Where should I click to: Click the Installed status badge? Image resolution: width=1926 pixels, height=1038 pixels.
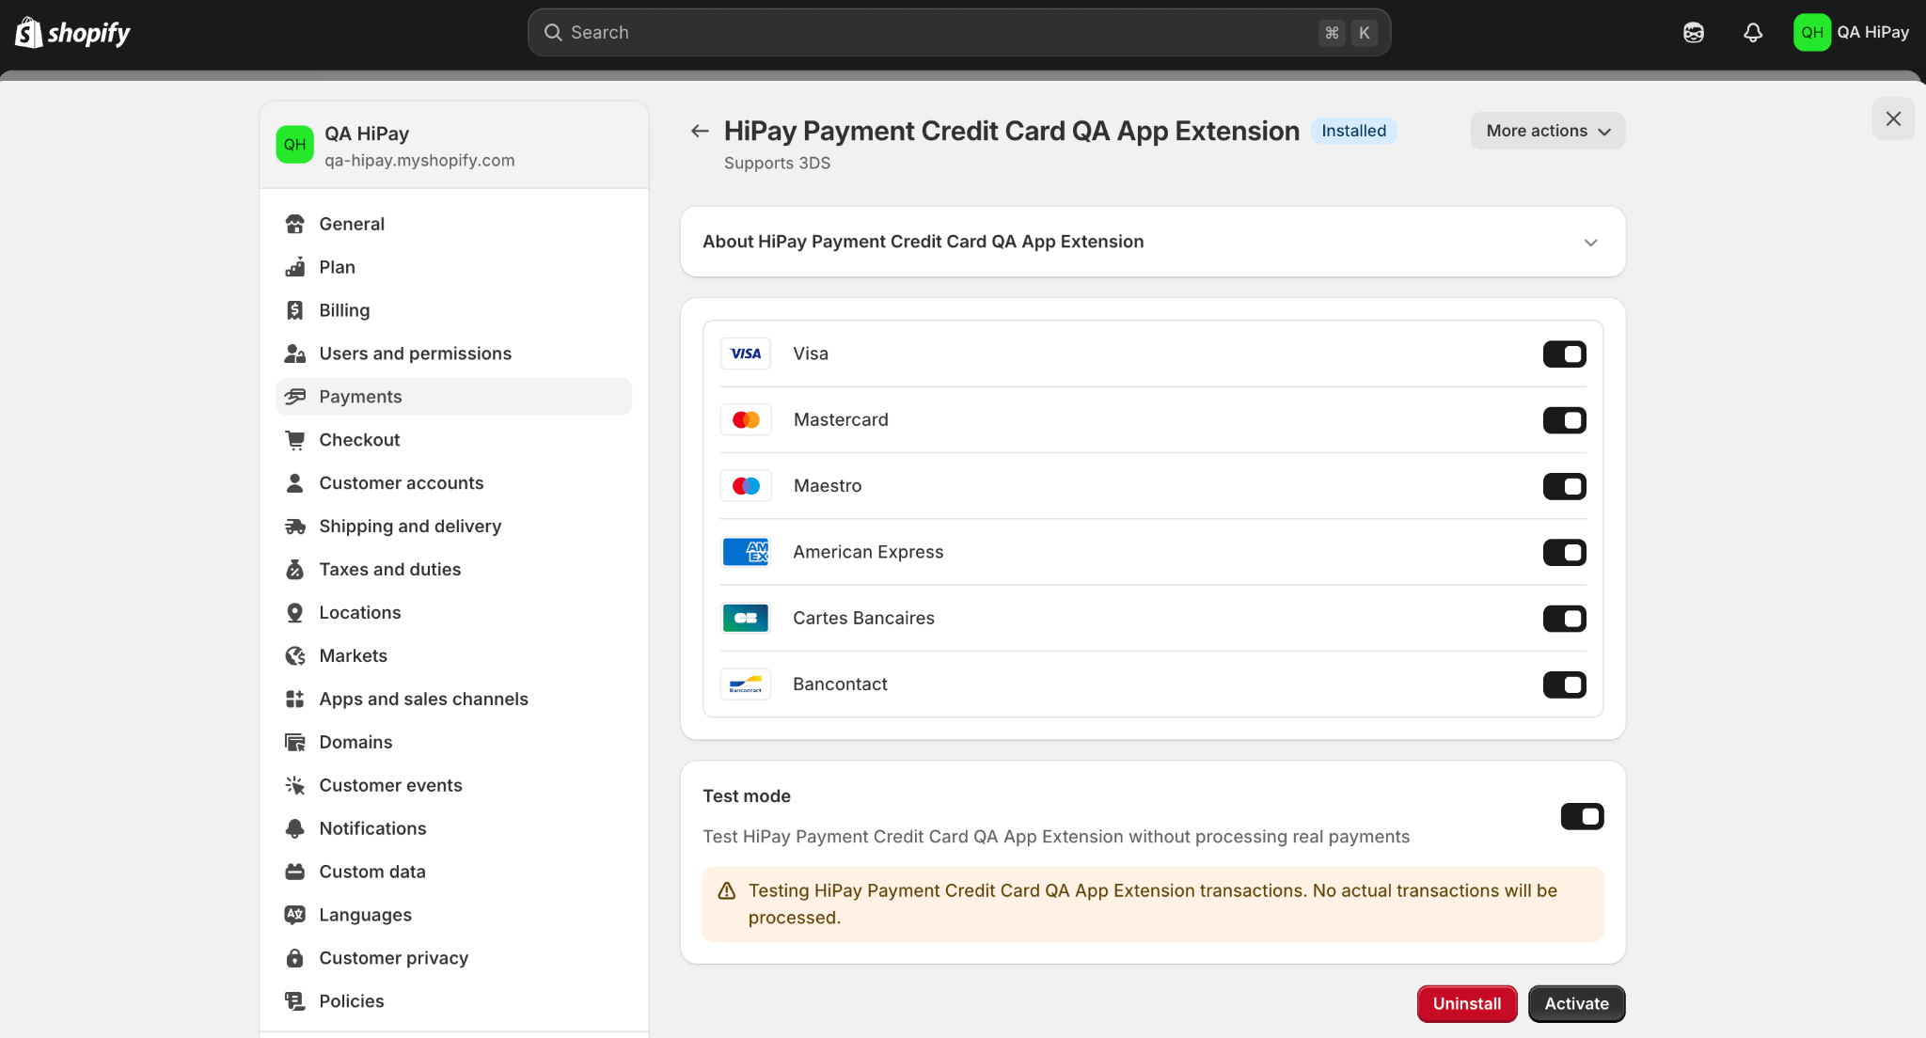tap(1354, 131)
